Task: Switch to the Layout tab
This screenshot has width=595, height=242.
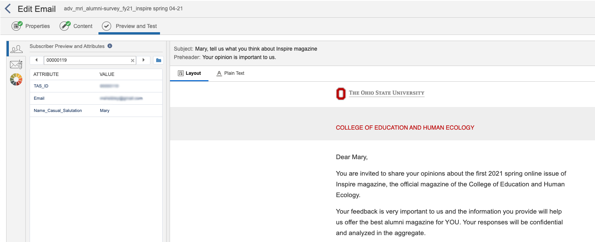Action: (189, 73)
